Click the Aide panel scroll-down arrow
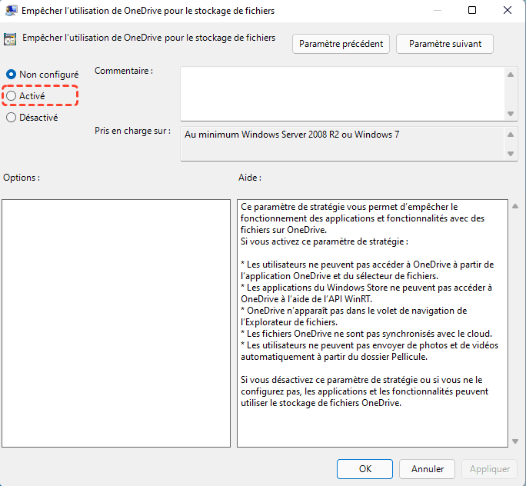 pyautogui.click(x=515, y=441)
